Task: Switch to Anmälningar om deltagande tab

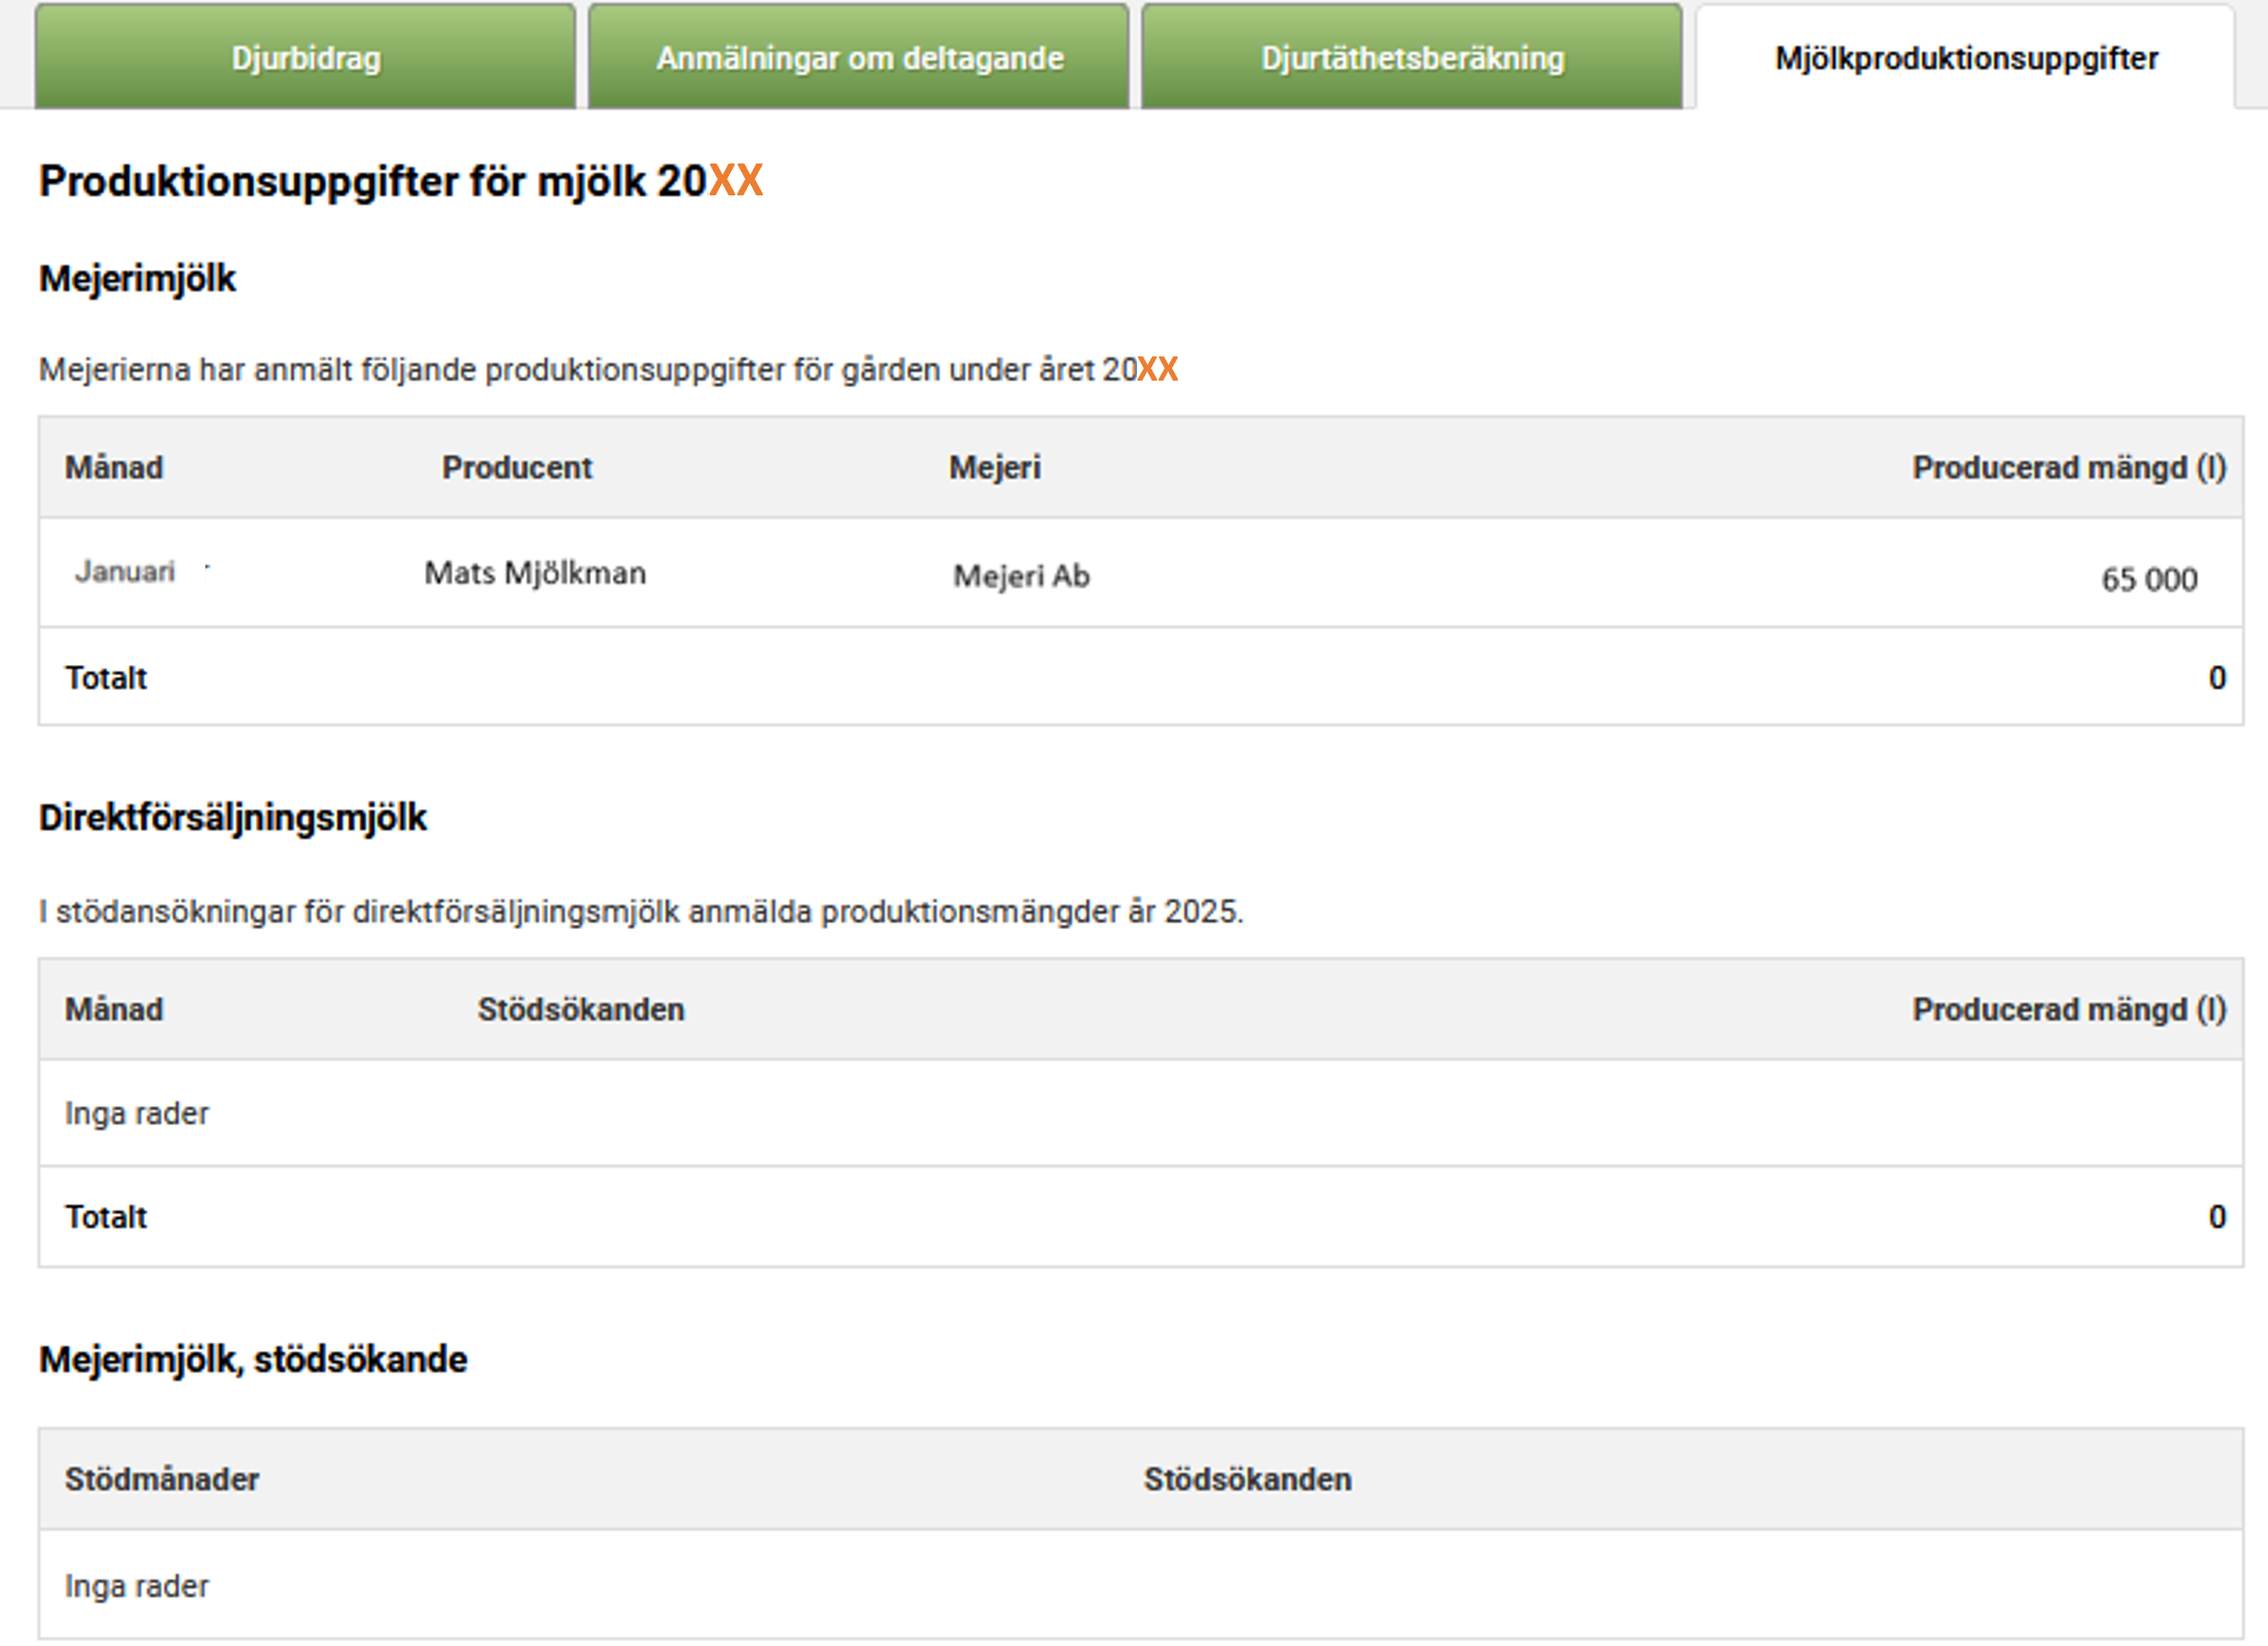Action: [859, 58]
